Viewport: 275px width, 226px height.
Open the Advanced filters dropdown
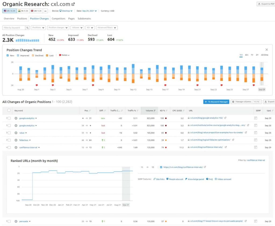[107, 28]
